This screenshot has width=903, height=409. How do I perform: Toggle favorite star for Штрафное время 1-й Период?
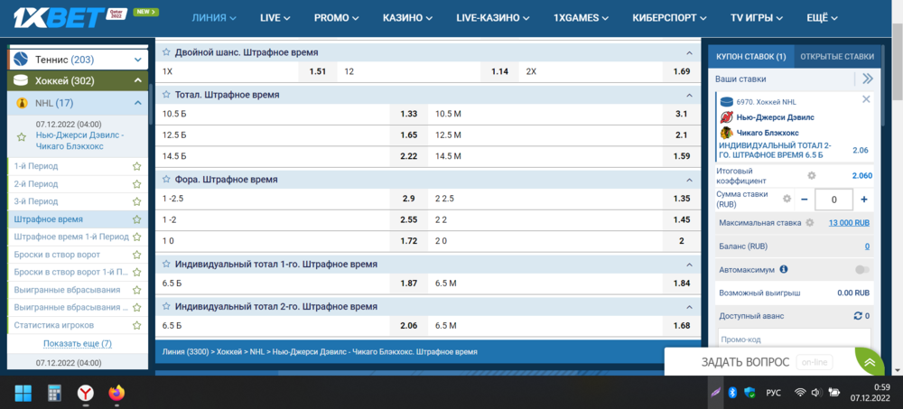pos(136,237)
